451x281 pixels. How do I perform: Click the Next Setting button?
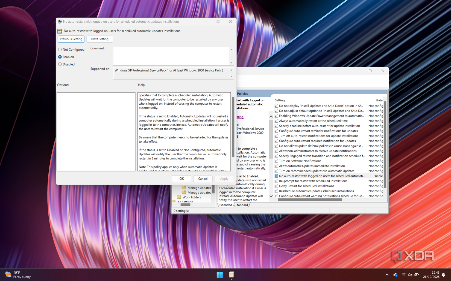100,39
